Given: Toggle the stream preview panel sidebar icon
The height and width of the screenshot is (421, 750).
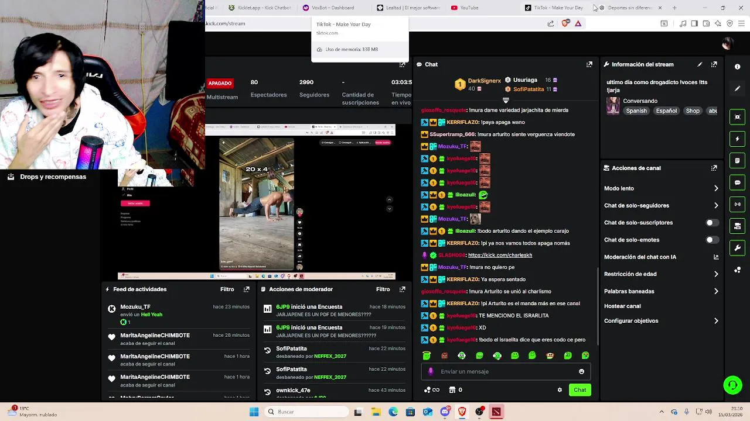Looking at the screenshot, I should [738, 117].
